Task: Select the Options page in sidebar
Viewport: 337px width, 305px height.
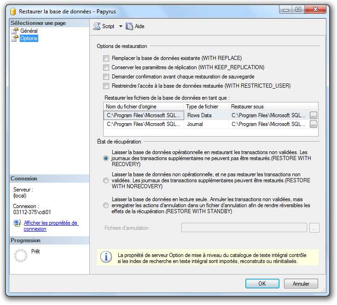Action: [x=29, y=38]
